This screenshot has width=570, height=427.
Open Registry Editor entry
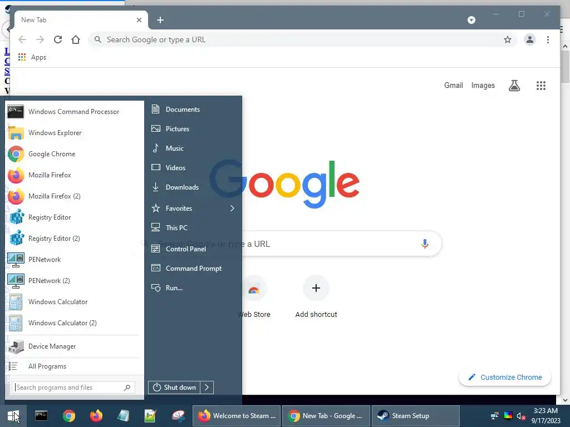74,217
